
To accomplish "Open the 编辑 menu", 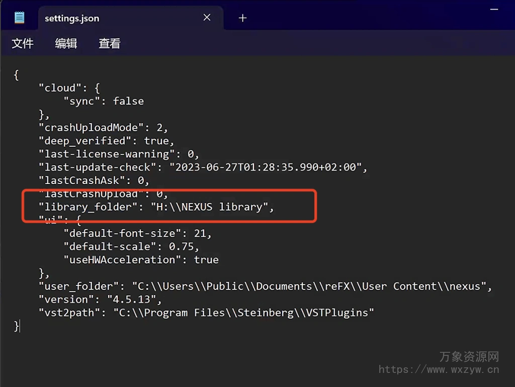I will tap(66, 44).
